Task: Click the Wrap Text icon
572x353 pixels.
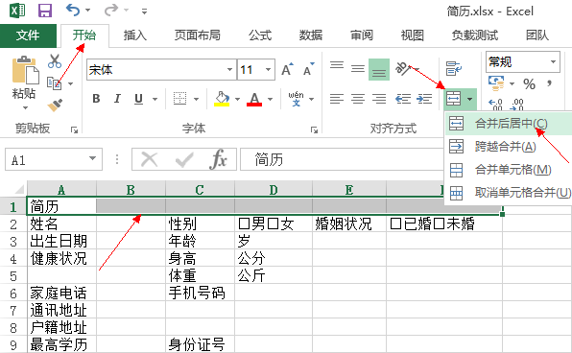Action: tap(454, 68)
